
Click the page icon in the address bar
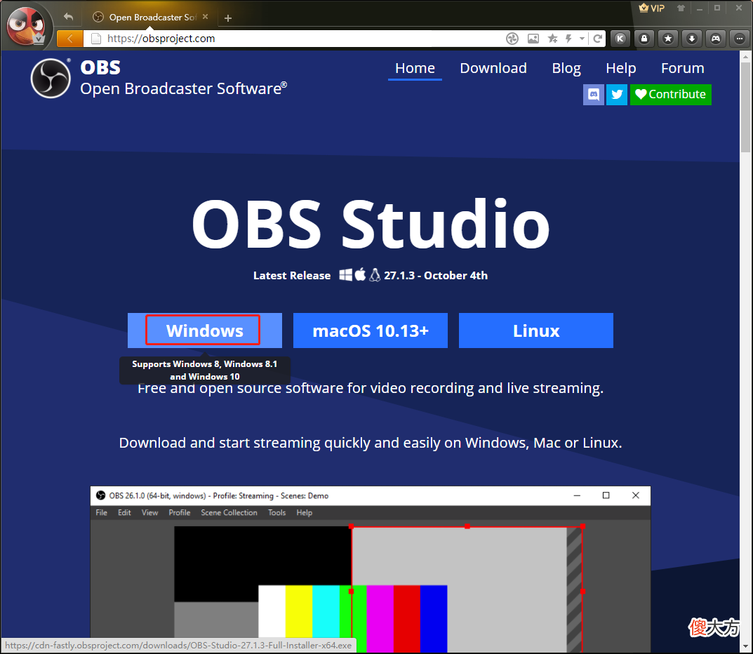pos(96,39)
